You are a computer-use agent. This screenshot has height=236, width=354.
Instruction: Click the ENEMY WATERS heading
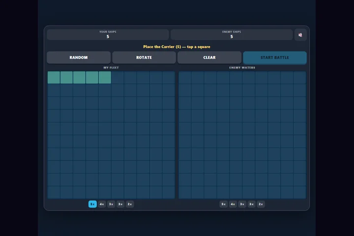coord(242,67)
